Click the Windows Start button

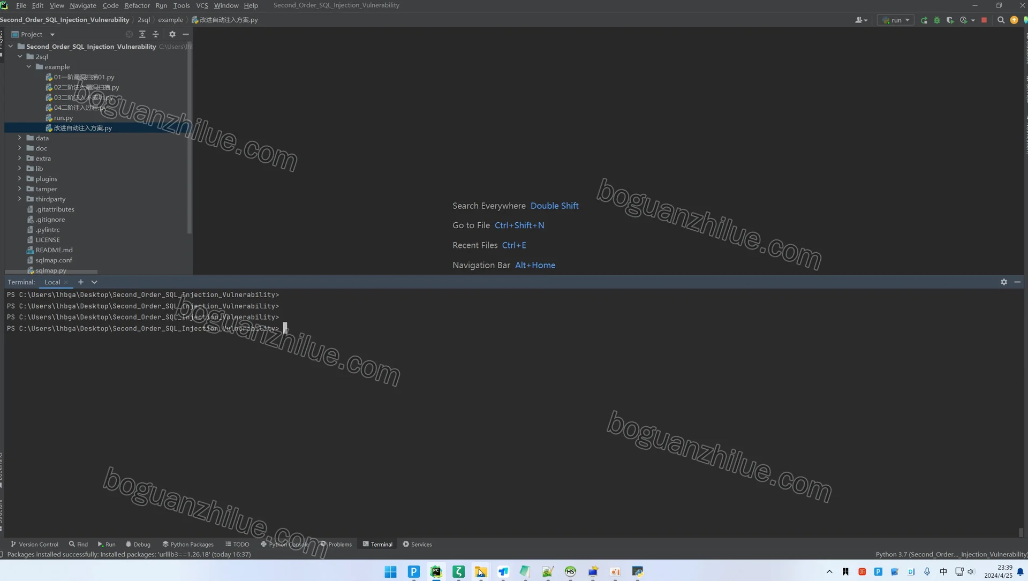pyautogui.click(x=390, y=571)
